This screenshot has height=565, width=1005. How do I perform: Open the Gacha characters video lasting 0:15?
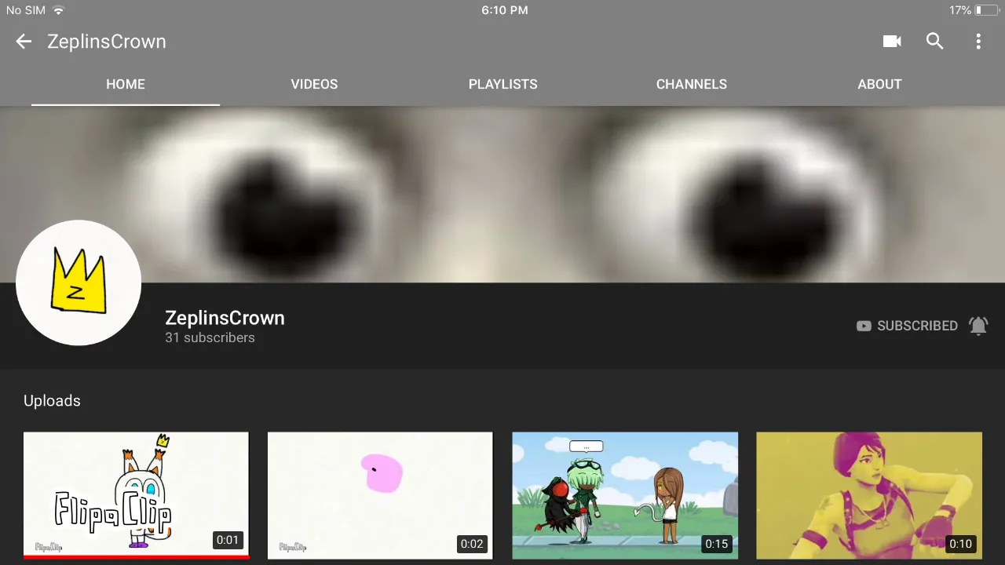(x=625, y=495)
